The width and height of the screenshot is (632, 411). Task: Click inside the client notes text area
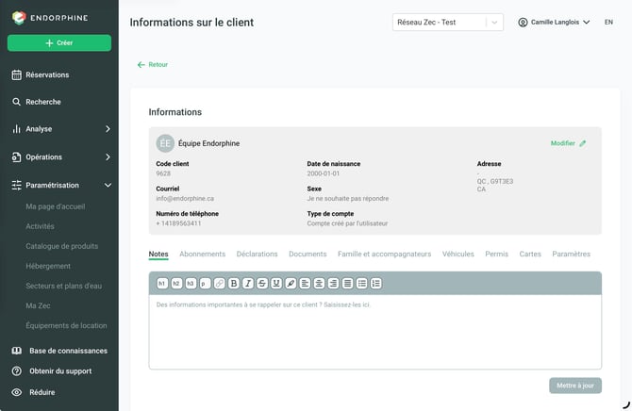(x=375, y=332)
